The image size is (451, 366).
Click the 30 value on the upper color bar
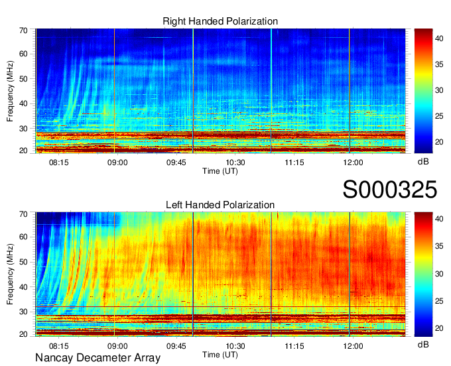[439, 90]
